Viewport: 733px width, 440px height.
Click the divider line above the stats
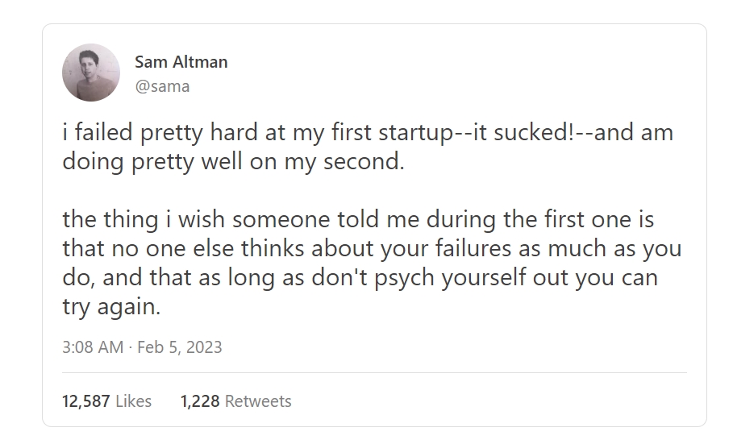[374, 373]
